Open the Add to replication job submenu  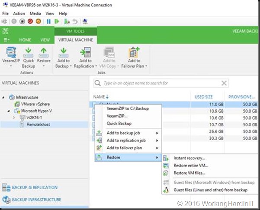click(128, 140)
